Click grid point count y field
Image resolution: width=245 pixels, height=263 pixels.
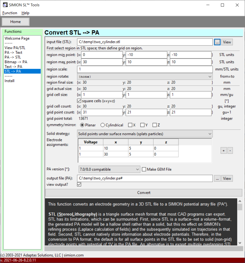(146, 112)
